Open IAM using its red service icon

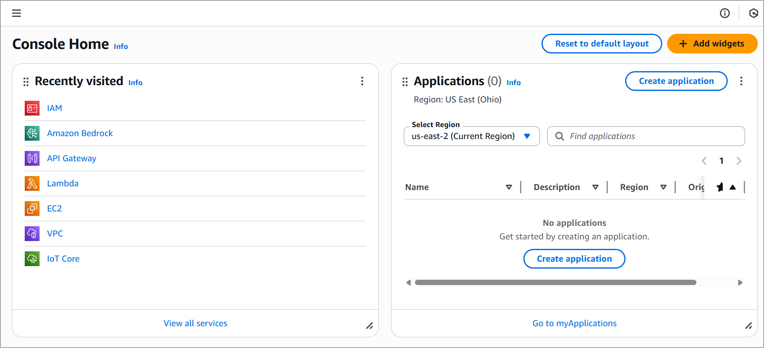pos(32,108)
